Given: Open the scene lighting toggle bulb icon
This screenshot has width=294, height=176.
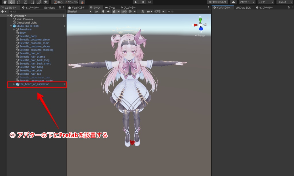Looking at the screenshot, I should [103, 11].
